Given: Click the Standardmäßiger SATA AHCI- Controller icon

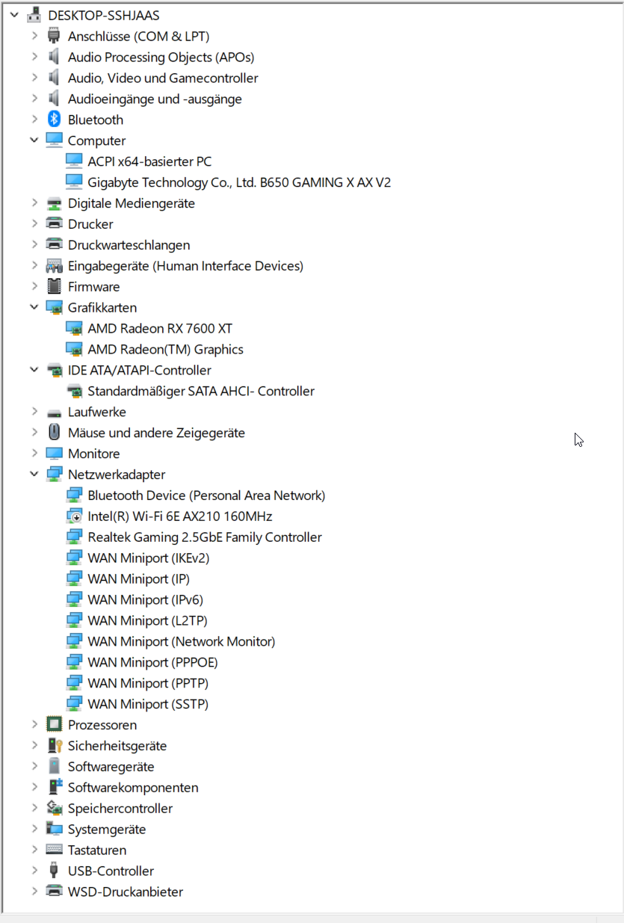Looking at the screenshot, I should pyautogui.click(x=74, y=391).
